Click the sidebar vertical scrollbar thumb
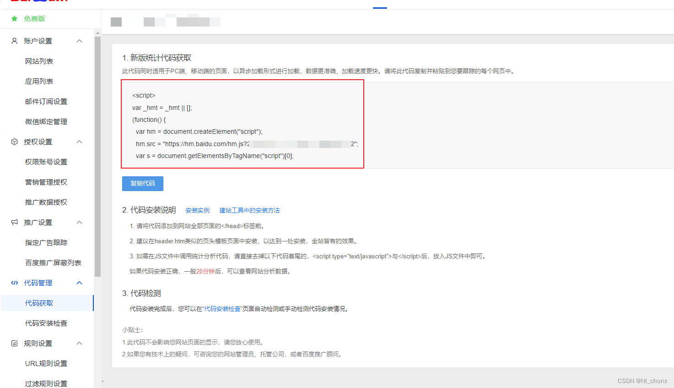Screen dimensions: 674x388 (x=97, y=156)
